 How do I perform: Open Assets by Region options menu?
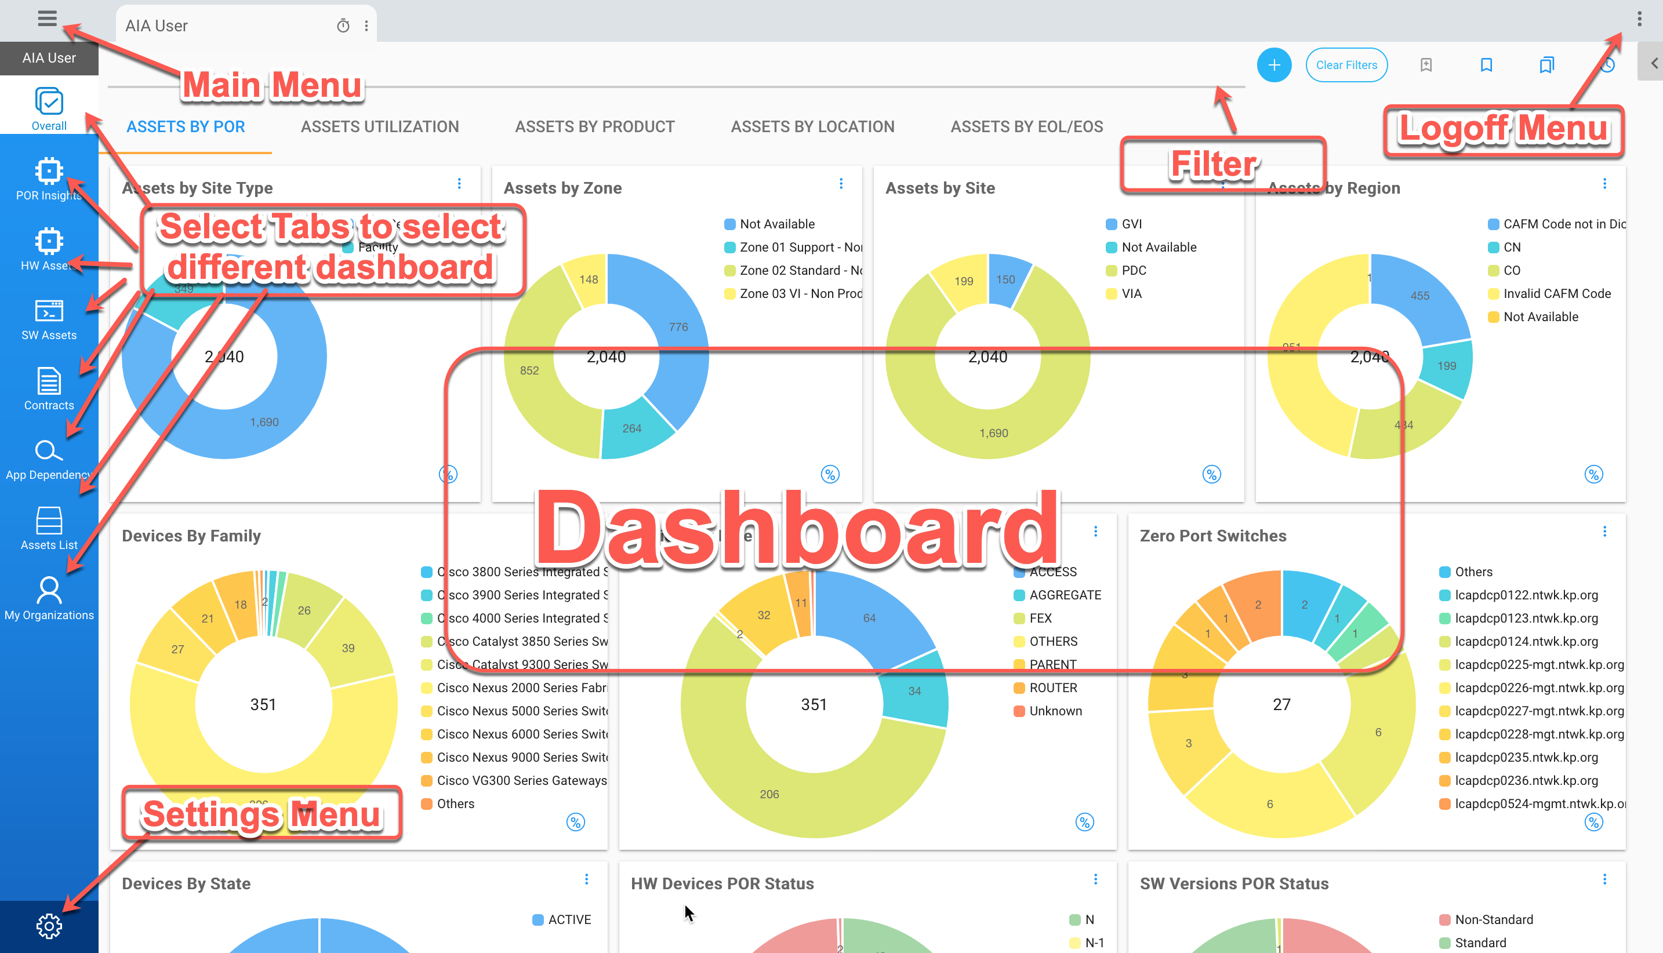pyautogui.click(x=1605, y=184)
